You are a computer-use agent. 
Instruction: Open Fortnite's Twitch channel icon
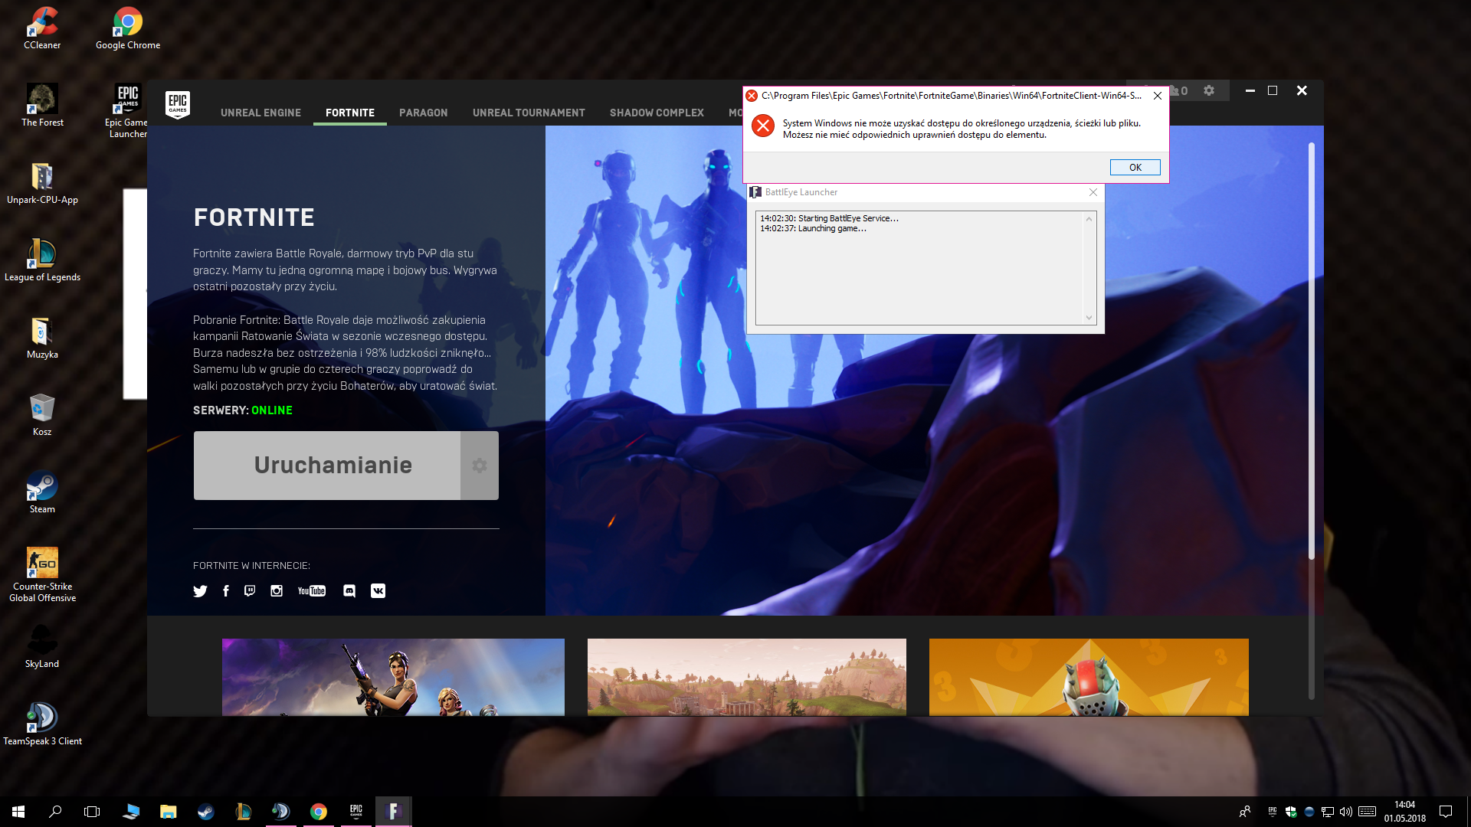250,591
